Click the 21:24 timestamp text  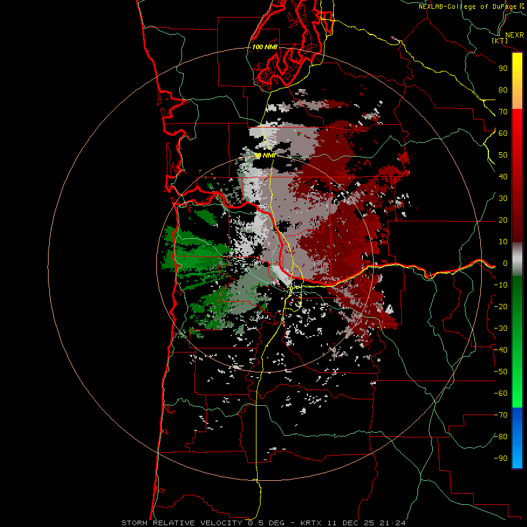(392, 523)
